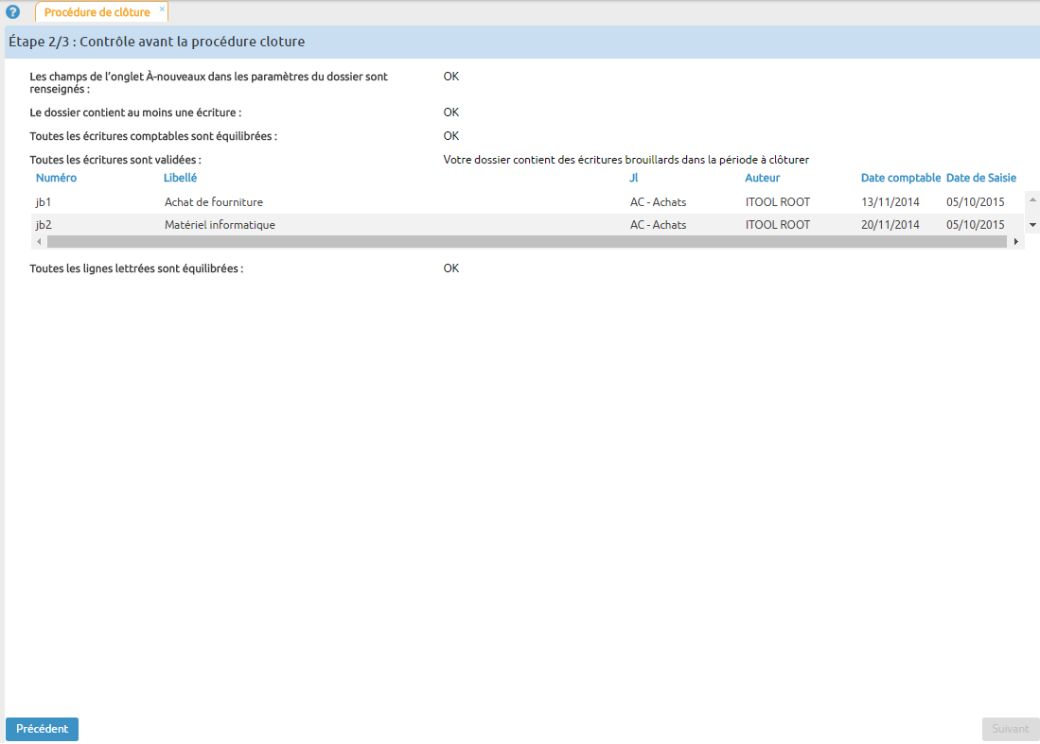
Task: Sort entries by the Jl column header
Action: 633,177
